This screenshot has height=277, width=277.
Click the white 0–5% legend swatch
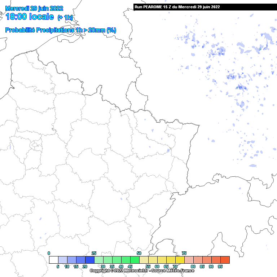click(x=54, y=260)
